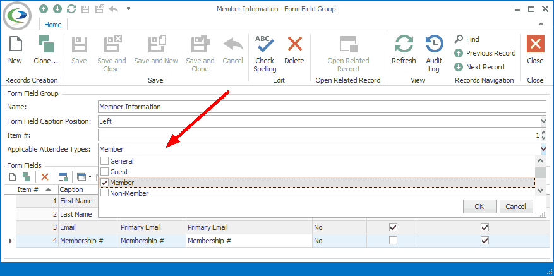The width and height of the screenshot is (554, 276).
Task: Clone form field in grid toolbar
Action: [26, 177]
